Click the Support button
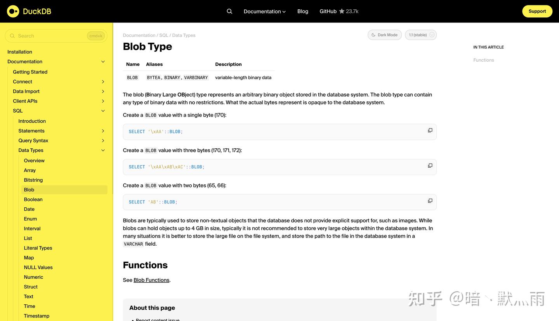 pos(537,11)
